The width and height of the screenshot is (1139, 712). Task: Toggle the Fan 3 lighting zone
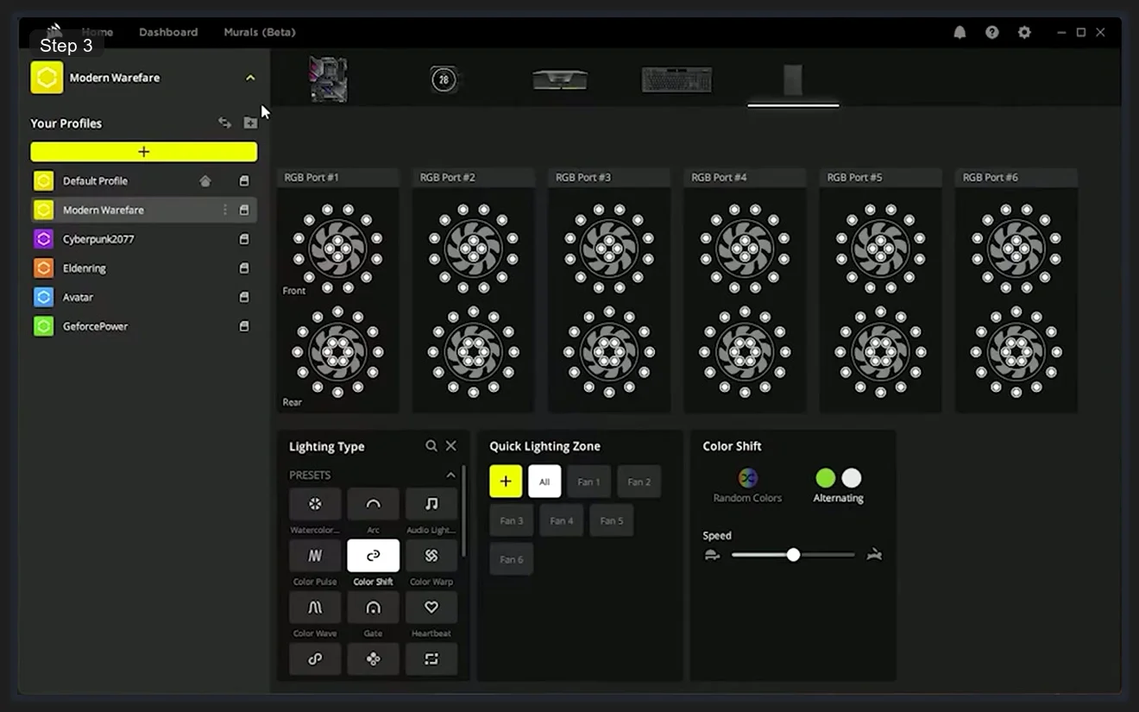click(x=511, y=520)
